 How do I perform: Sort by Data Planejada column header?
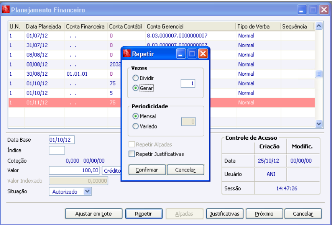[44, 27]
